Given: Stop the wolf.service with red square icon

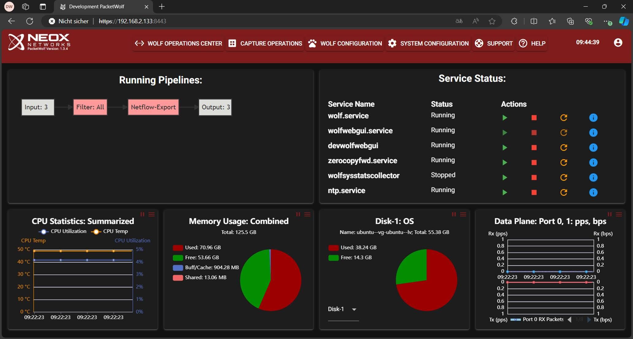Looking at the screenshot, I should click(534, 118).
